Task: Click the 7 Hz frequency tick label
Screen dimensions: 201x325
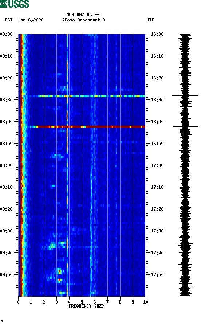Action: (107, 302)
